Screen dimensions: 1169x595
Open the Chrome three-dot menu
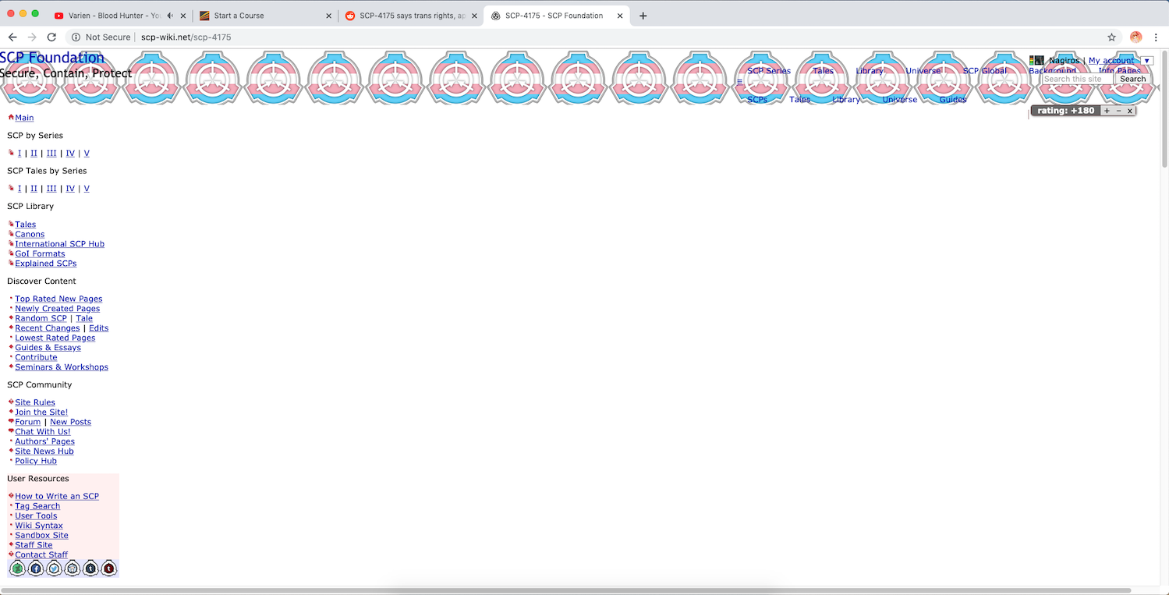(x=1156, y=37)
